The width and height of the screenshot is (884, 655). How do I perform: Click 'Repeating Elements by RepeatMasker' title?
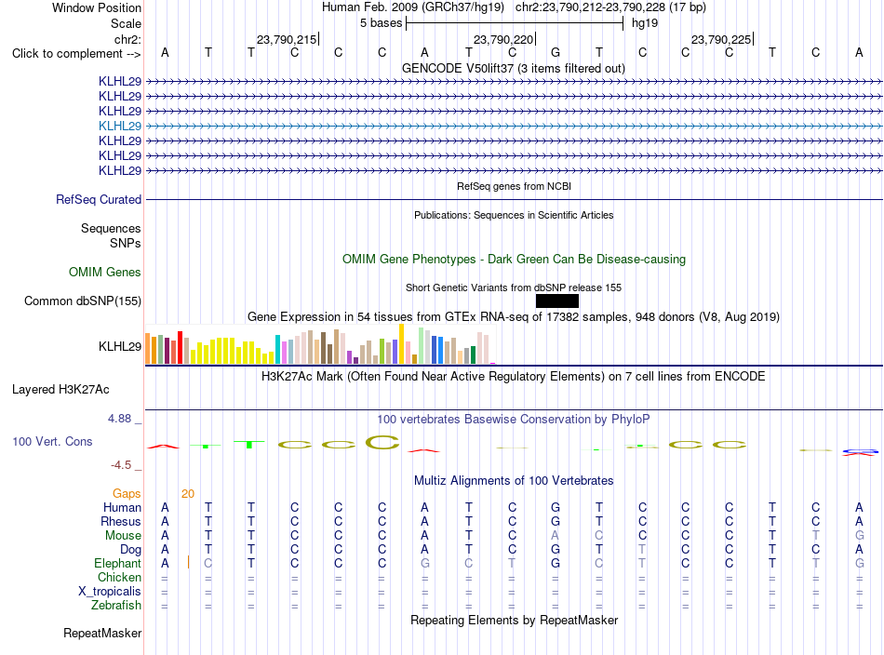click(514, 620)
